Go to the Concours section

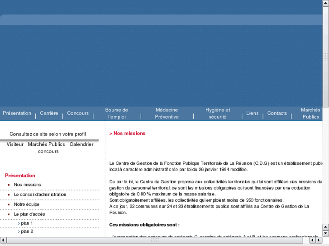point(78,113)
